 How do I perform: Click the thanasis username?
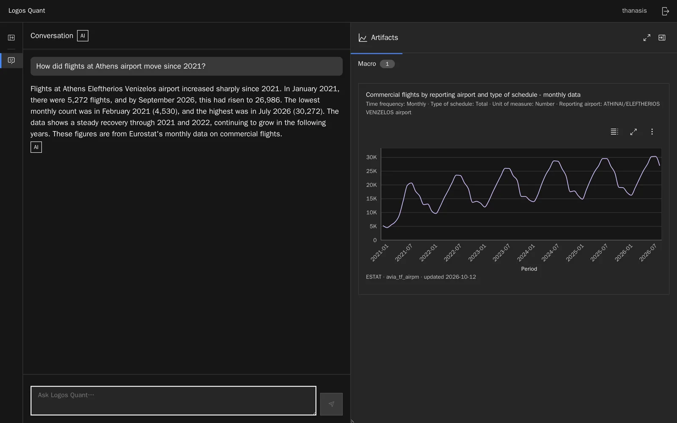click(x=634, y=11)
